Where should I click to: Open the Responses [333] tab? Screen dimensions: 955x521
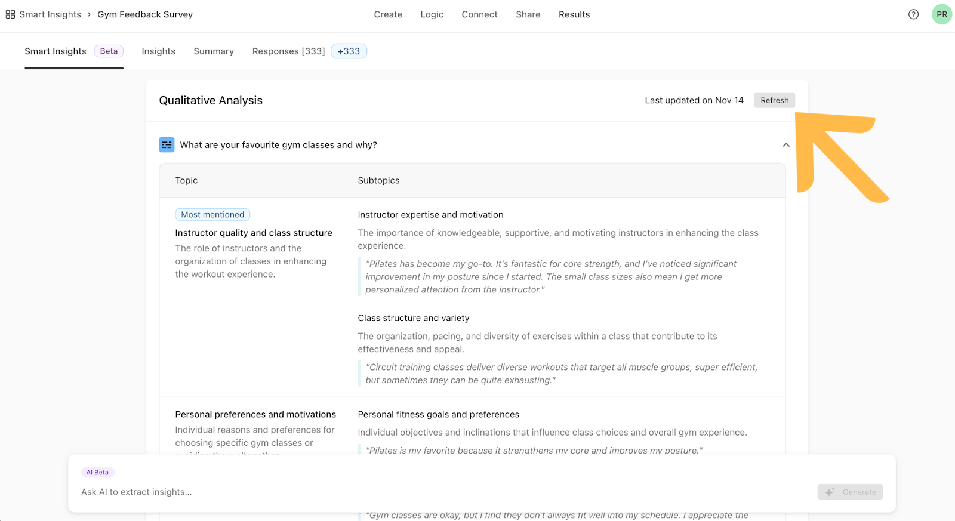(x=288, y=51)
